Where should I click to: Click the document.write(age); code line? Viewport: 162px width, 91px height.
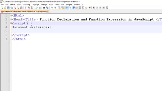(x=32, y=27)
